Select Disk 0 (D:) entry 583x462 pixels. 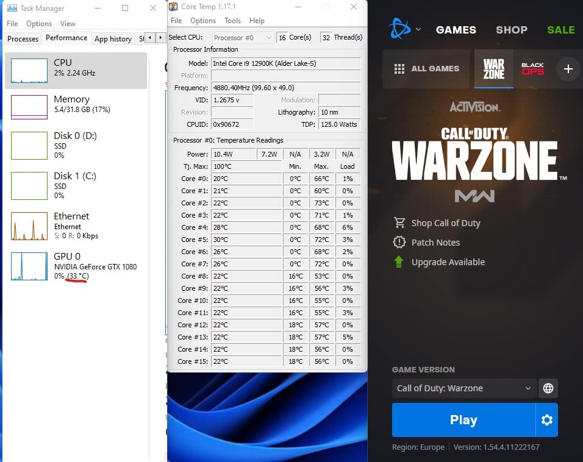point(76,145)
